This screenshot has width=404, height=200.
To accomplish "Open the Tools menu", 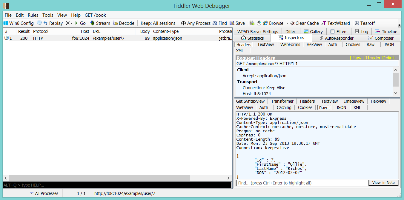I will pos(48,15).
